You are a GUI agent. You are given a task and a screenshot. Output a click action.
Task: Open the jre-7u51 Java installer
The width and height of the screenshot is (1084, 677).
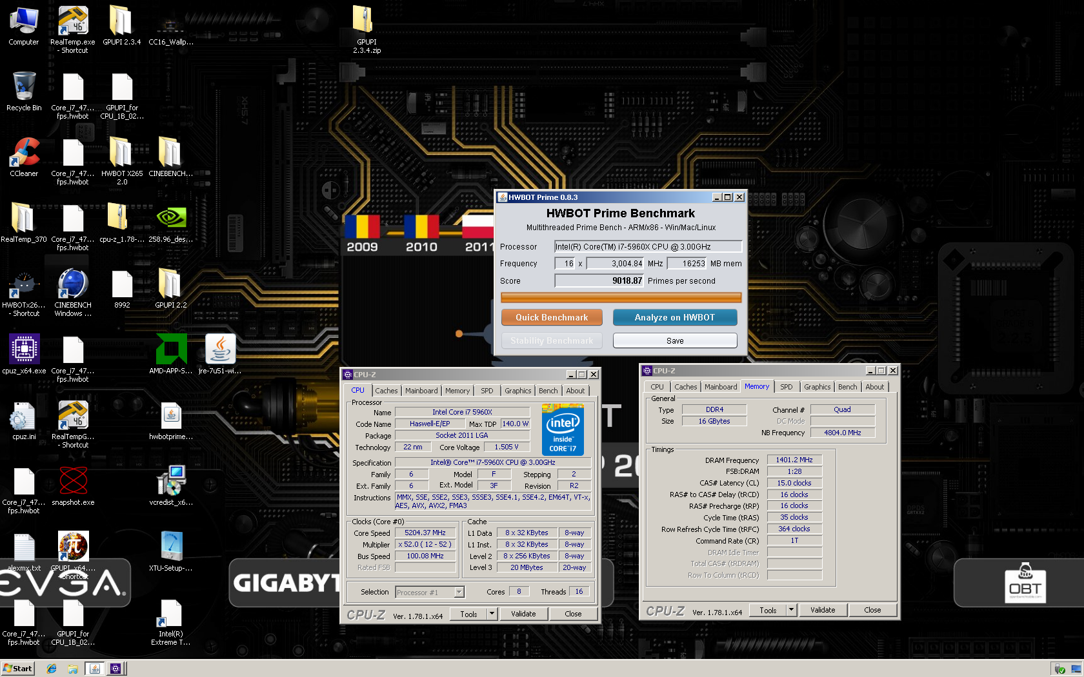click(x=220, y=355)
